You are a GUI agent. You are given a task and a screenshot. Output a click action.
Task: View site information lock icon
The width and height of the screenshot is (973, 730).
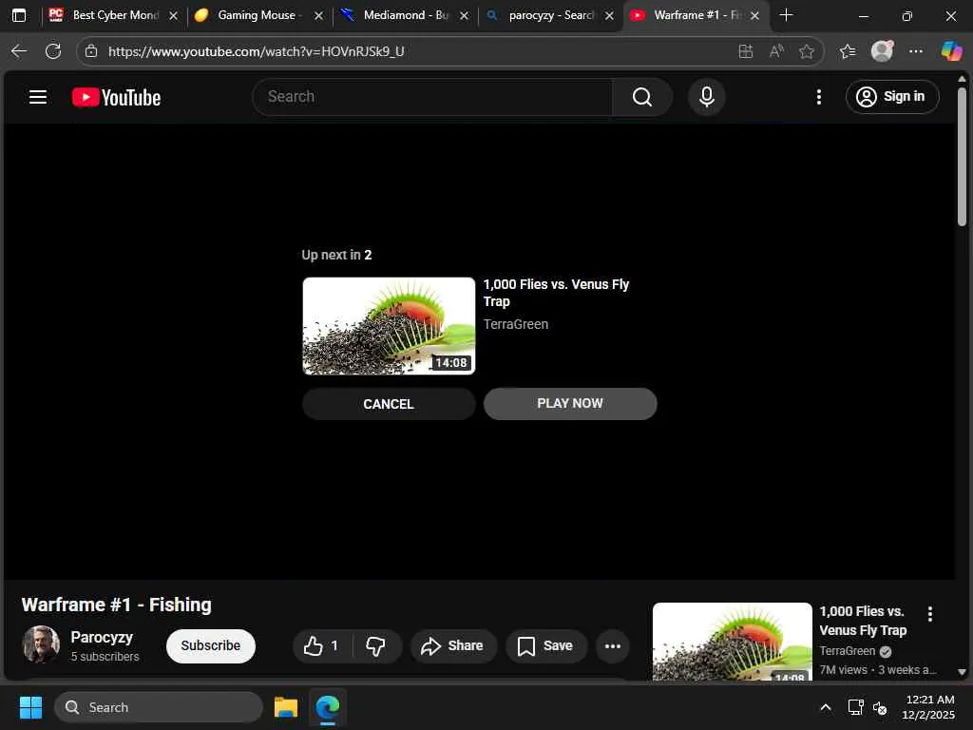coord(91,51)
